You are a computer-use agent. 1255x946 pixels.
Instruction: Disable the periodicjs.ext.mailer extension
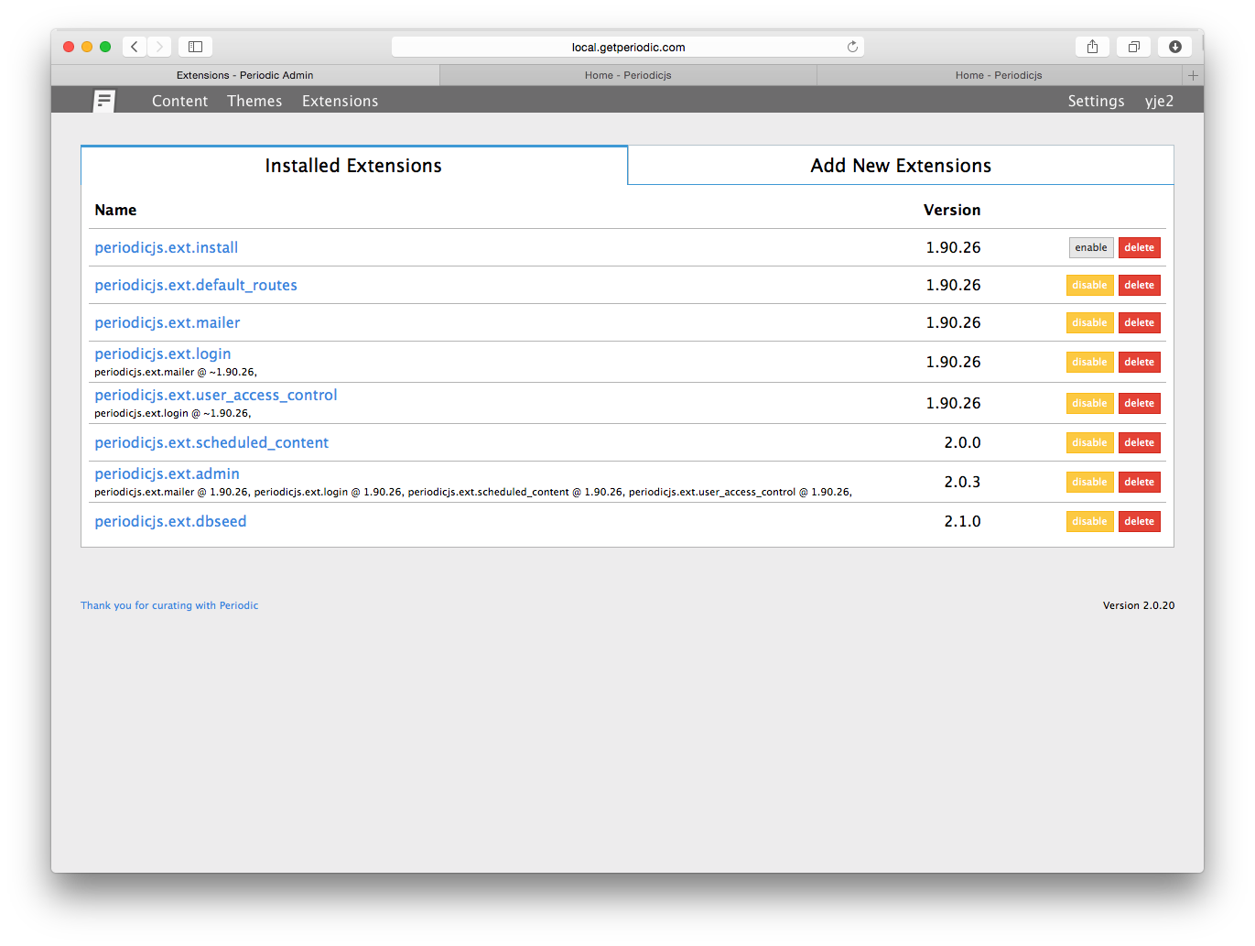pyautogui.click(x=1090, y=322)
